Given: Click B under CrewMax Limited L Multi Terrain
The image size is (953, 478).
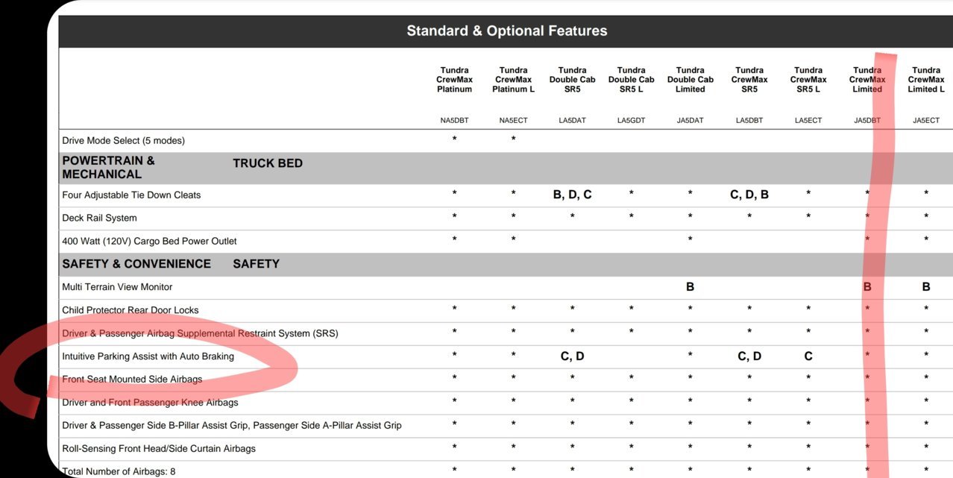Looking at the screenshot, I should (926, 286).
